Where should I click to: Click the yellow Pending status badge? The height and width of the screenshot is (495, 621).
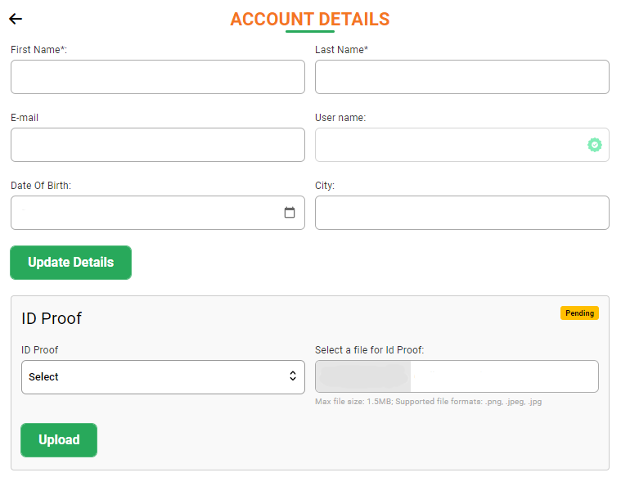pyautogui.click(x=579, y=313)
